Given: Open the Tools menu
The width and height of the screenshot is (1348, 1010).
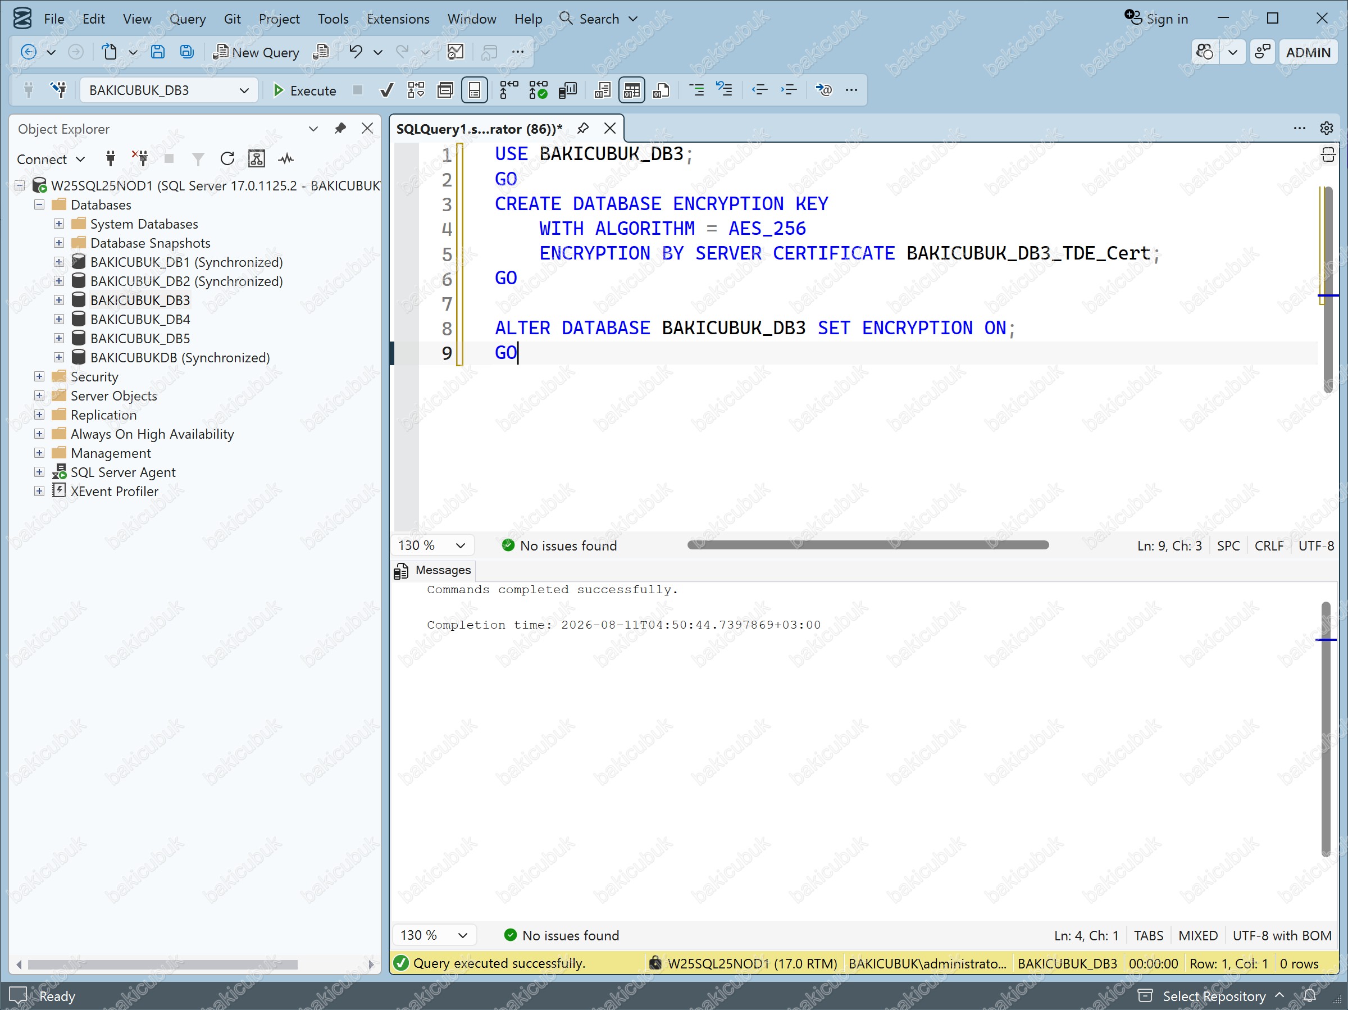Looking at the screenshot, I should (333, 19).
